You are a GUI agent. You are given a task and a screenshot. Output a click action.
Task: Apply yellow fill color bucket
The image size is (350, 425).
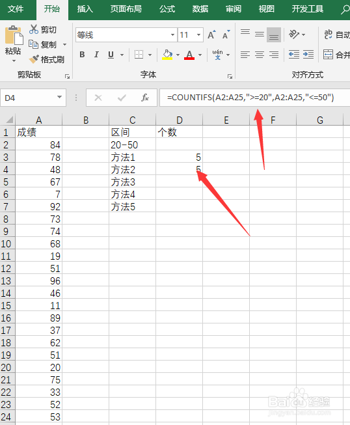tap(167, 55)
